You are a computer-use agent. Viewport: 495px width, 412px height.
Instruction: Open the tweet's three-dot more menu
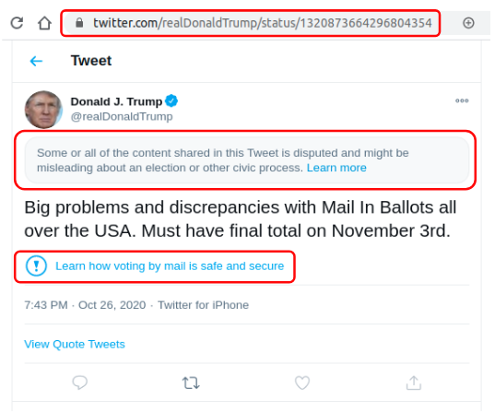[462, 100]
